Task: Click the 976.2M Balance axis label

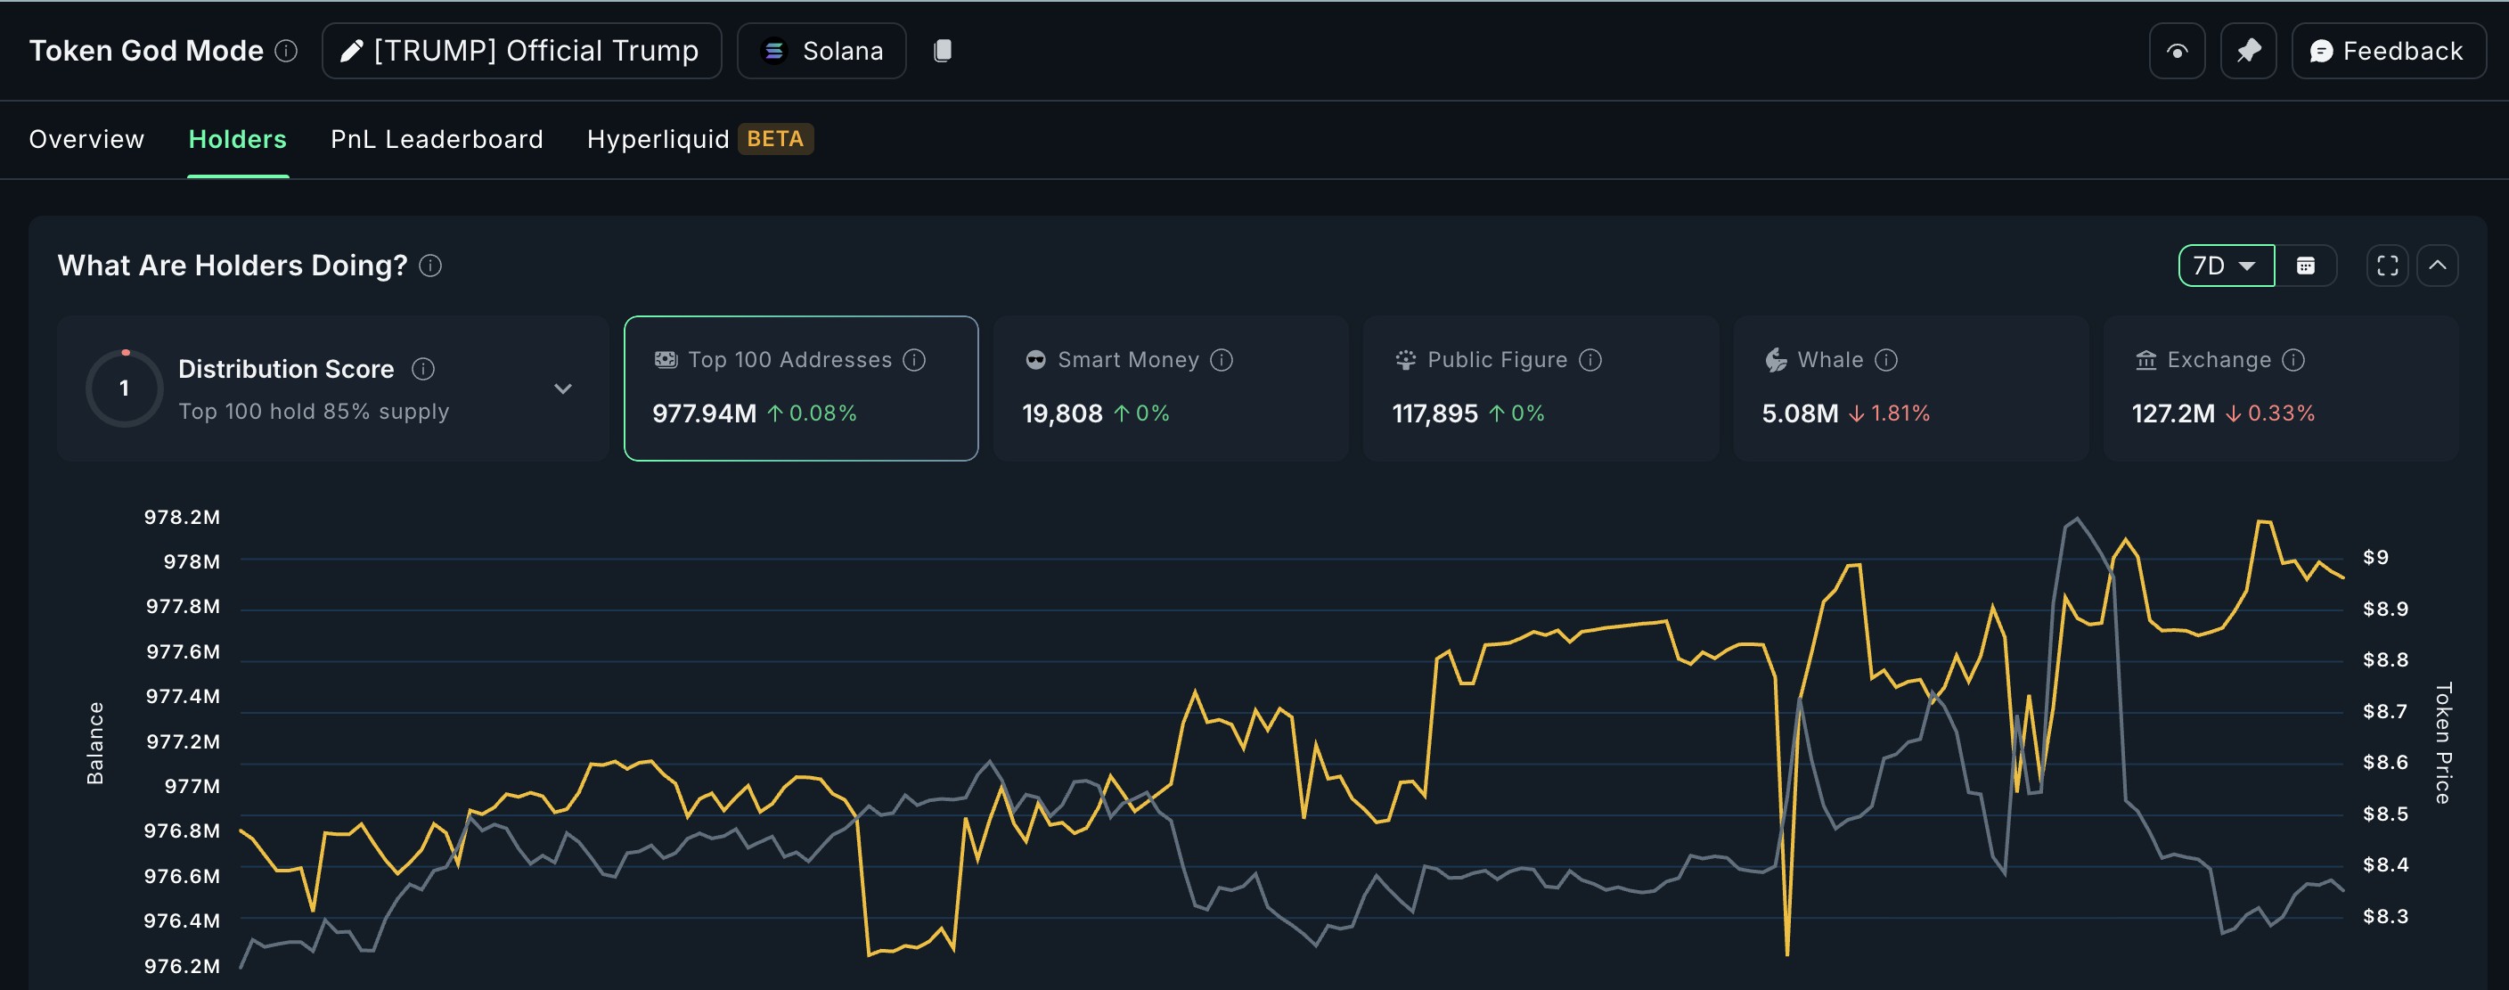Action: [182, 967]
